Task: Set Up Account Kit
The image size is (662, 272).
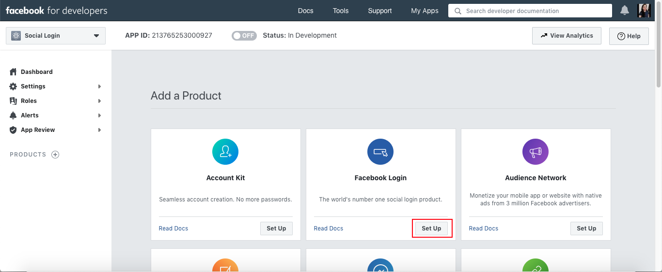Action: (276, 229)
